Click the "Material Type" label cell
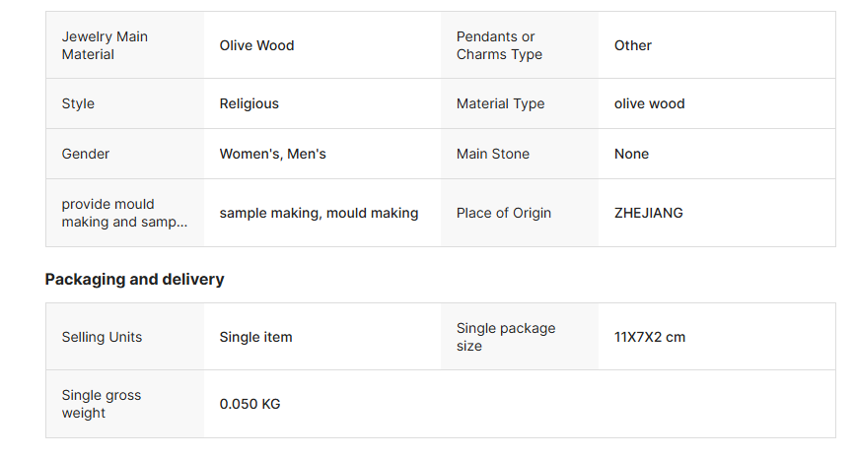Viewport: 856px width, 458px height. 501,103
